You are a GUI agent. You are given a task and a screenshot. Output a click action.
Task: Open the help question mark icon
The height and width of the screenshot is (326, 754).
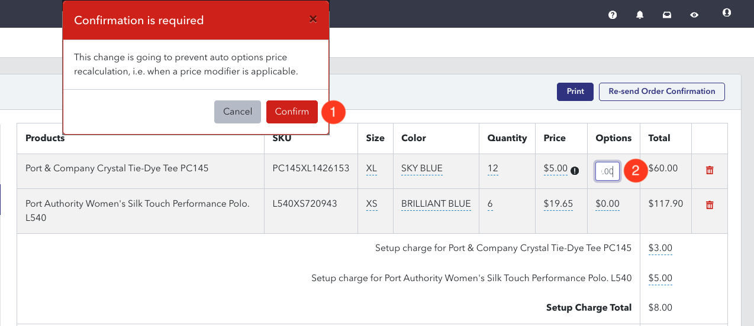613,15
